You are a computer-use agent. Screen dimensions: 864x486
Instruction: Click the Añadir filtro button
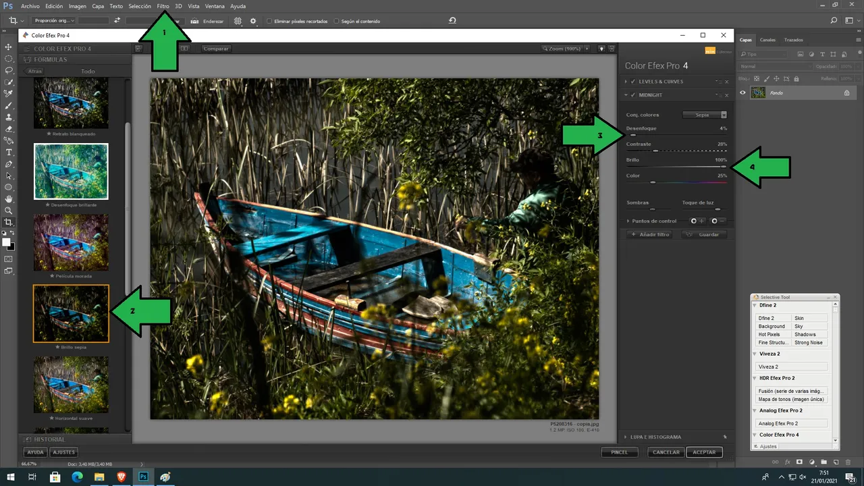pos(649,234)
